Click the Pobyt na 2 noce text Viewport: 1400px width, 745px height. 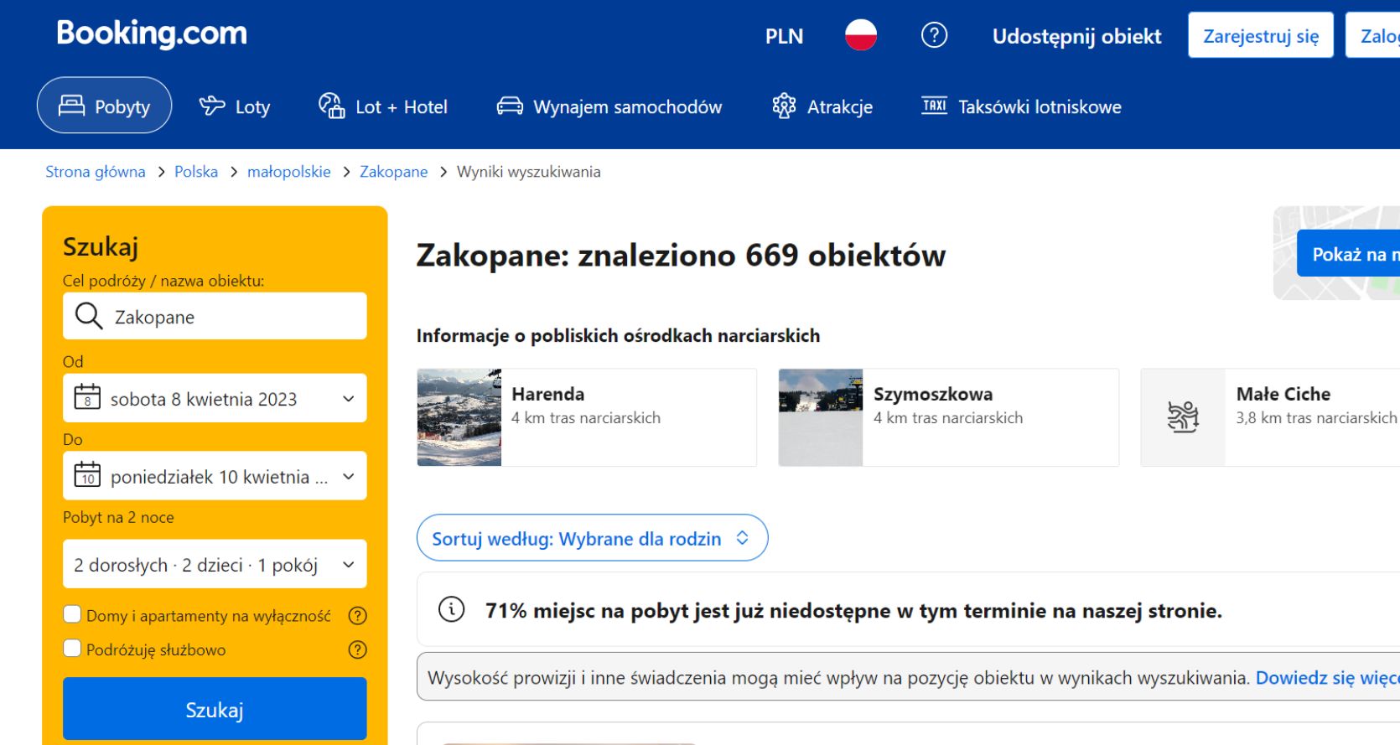coord(118,517)
